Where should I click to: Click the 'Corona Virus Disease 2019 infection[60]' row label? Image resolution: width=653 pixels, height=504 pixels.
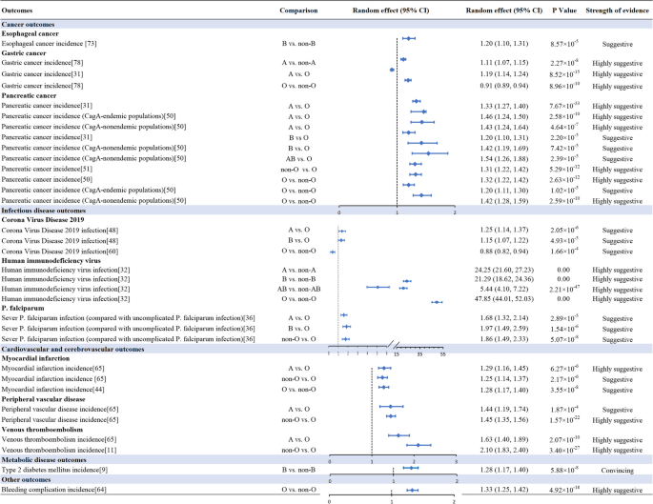(60, 252)
